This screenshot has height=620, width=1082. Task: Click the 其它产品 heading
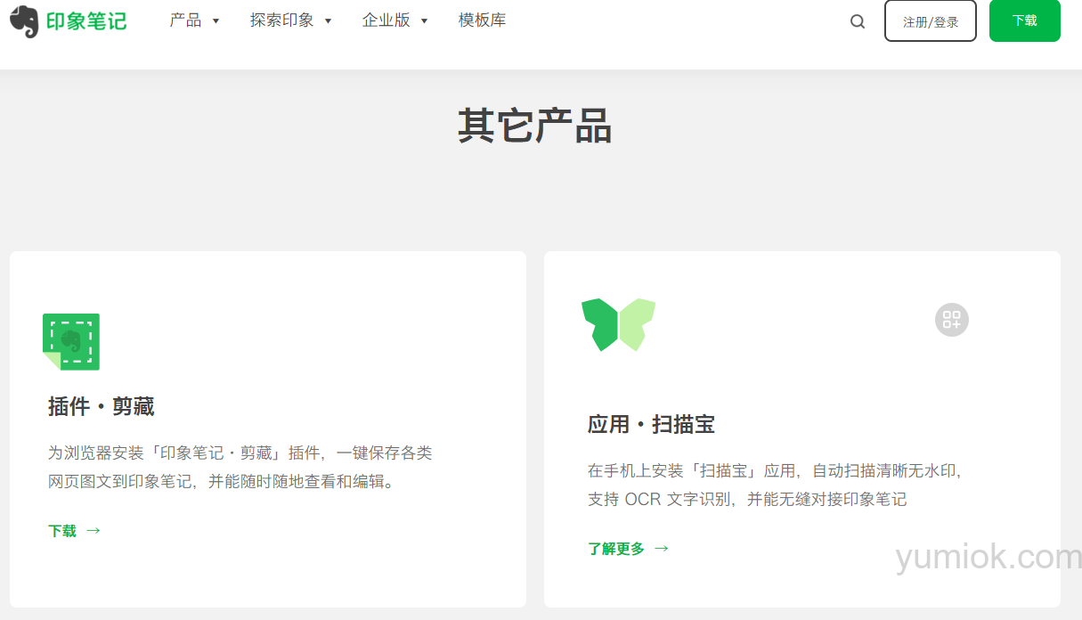[534, 126]
